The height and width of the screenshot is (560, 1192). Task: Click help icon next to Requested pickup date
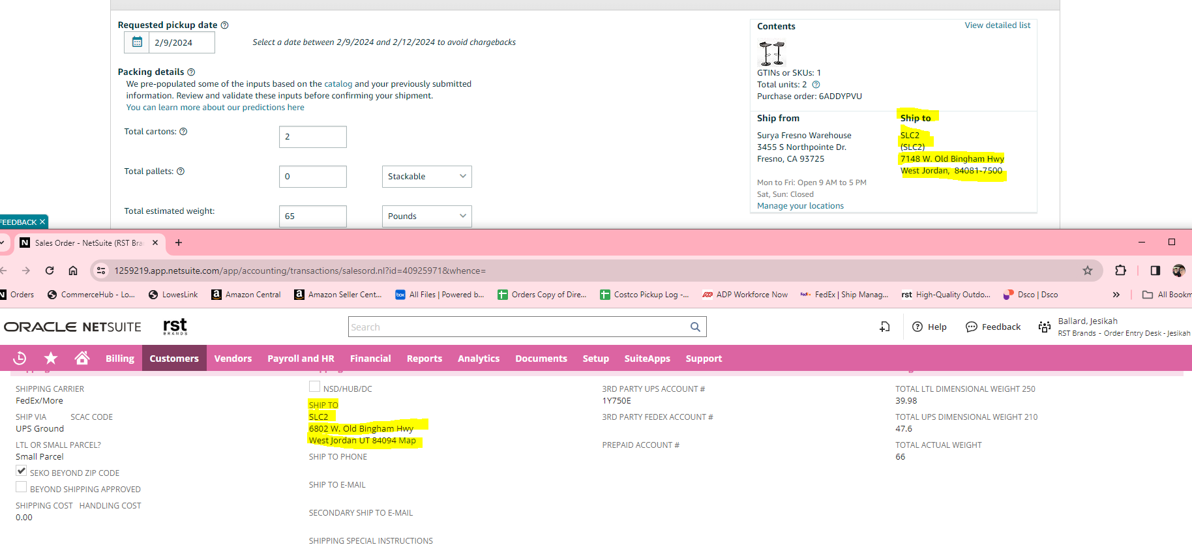(x=225, y=25)
